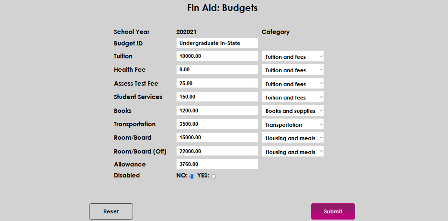Click the Allowance amount field
The width and height of the screenshot is (448, 221).
point(217,165)
